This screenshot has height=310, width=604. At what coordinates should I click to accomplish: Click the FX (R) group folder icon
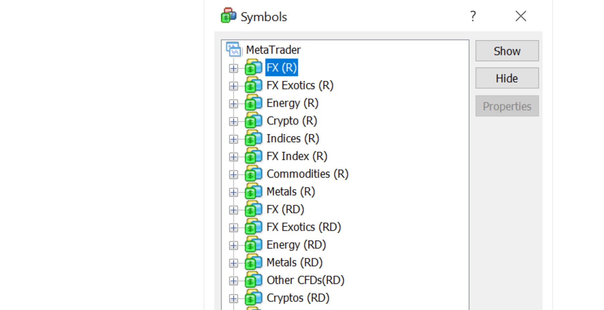point(253,67)
